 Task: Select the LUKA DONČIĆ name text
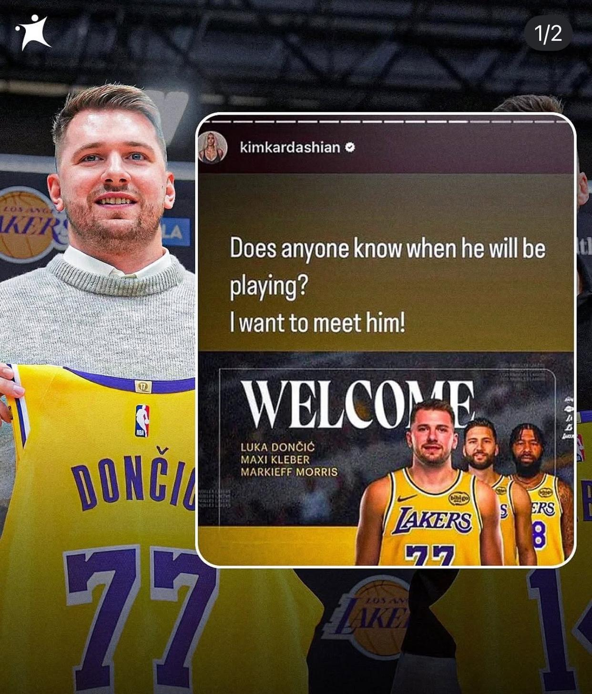(x=277, y=447)
